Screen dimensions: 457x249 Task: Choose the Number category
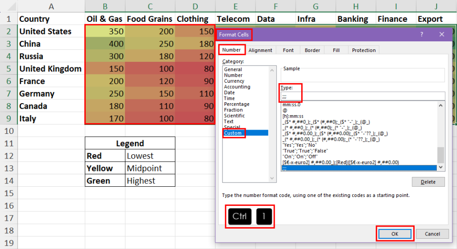233,75
